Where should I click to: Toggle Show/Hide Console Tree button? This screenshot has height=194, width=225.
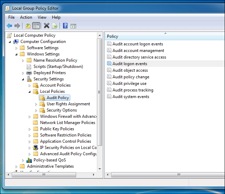tap(36, 26)
